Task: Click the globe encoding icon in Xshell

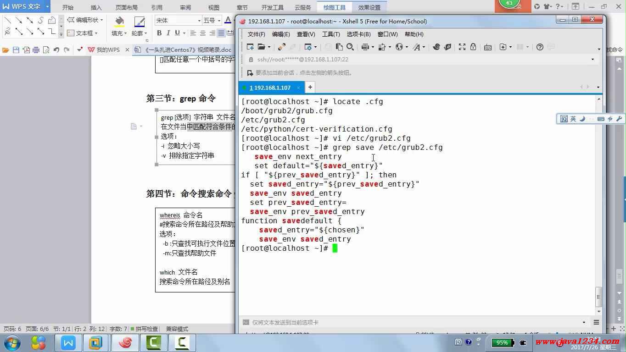Action: point(399,47)
